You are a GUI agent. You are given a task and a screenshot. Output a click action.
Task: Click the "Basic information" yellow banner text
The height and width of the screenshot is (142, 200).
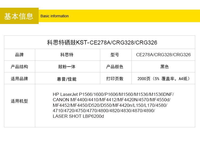coord(54,16)
